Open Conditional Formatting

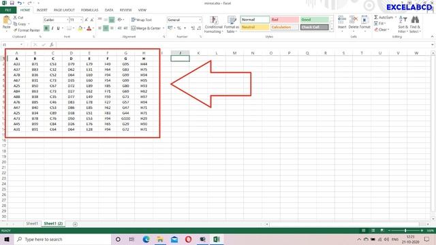213,24
